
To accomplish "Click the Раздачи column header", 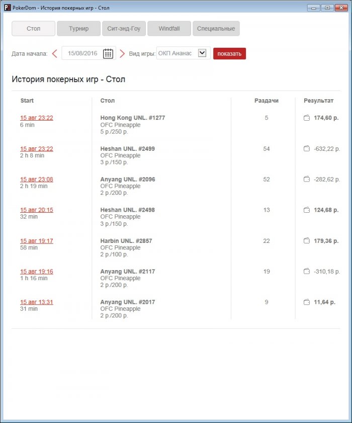I will point(266,101).
